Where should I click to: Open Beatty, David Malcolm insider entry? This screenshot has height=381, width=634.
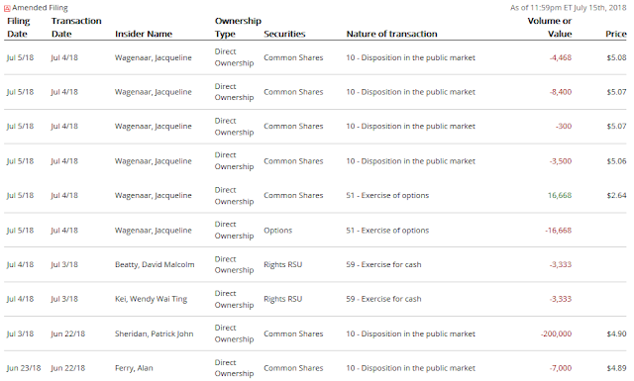[x=155, y=264]
